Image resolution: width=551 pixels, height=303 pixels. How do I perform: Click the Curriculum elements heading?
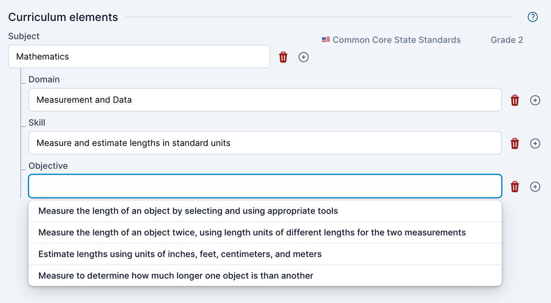(63, 17)
